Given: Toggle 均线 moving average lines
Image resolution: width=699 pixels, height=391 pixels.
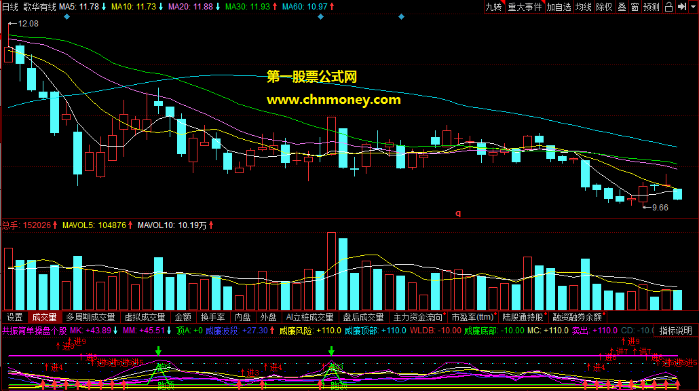Looking at the screenshot, I should 583,7.
